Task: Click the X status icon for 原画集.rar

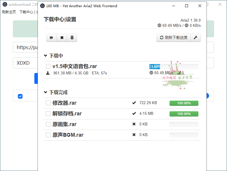Action: pyautogui.click(x=134, y=124)
